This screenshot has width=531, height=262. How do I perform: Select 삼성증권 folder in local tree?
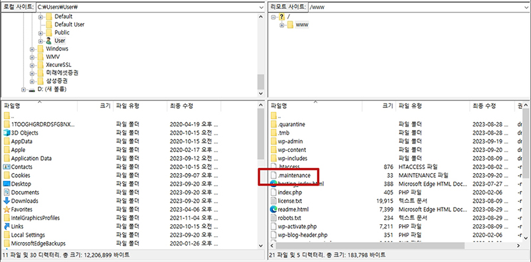pyautogui.click(x=57, y=81)
